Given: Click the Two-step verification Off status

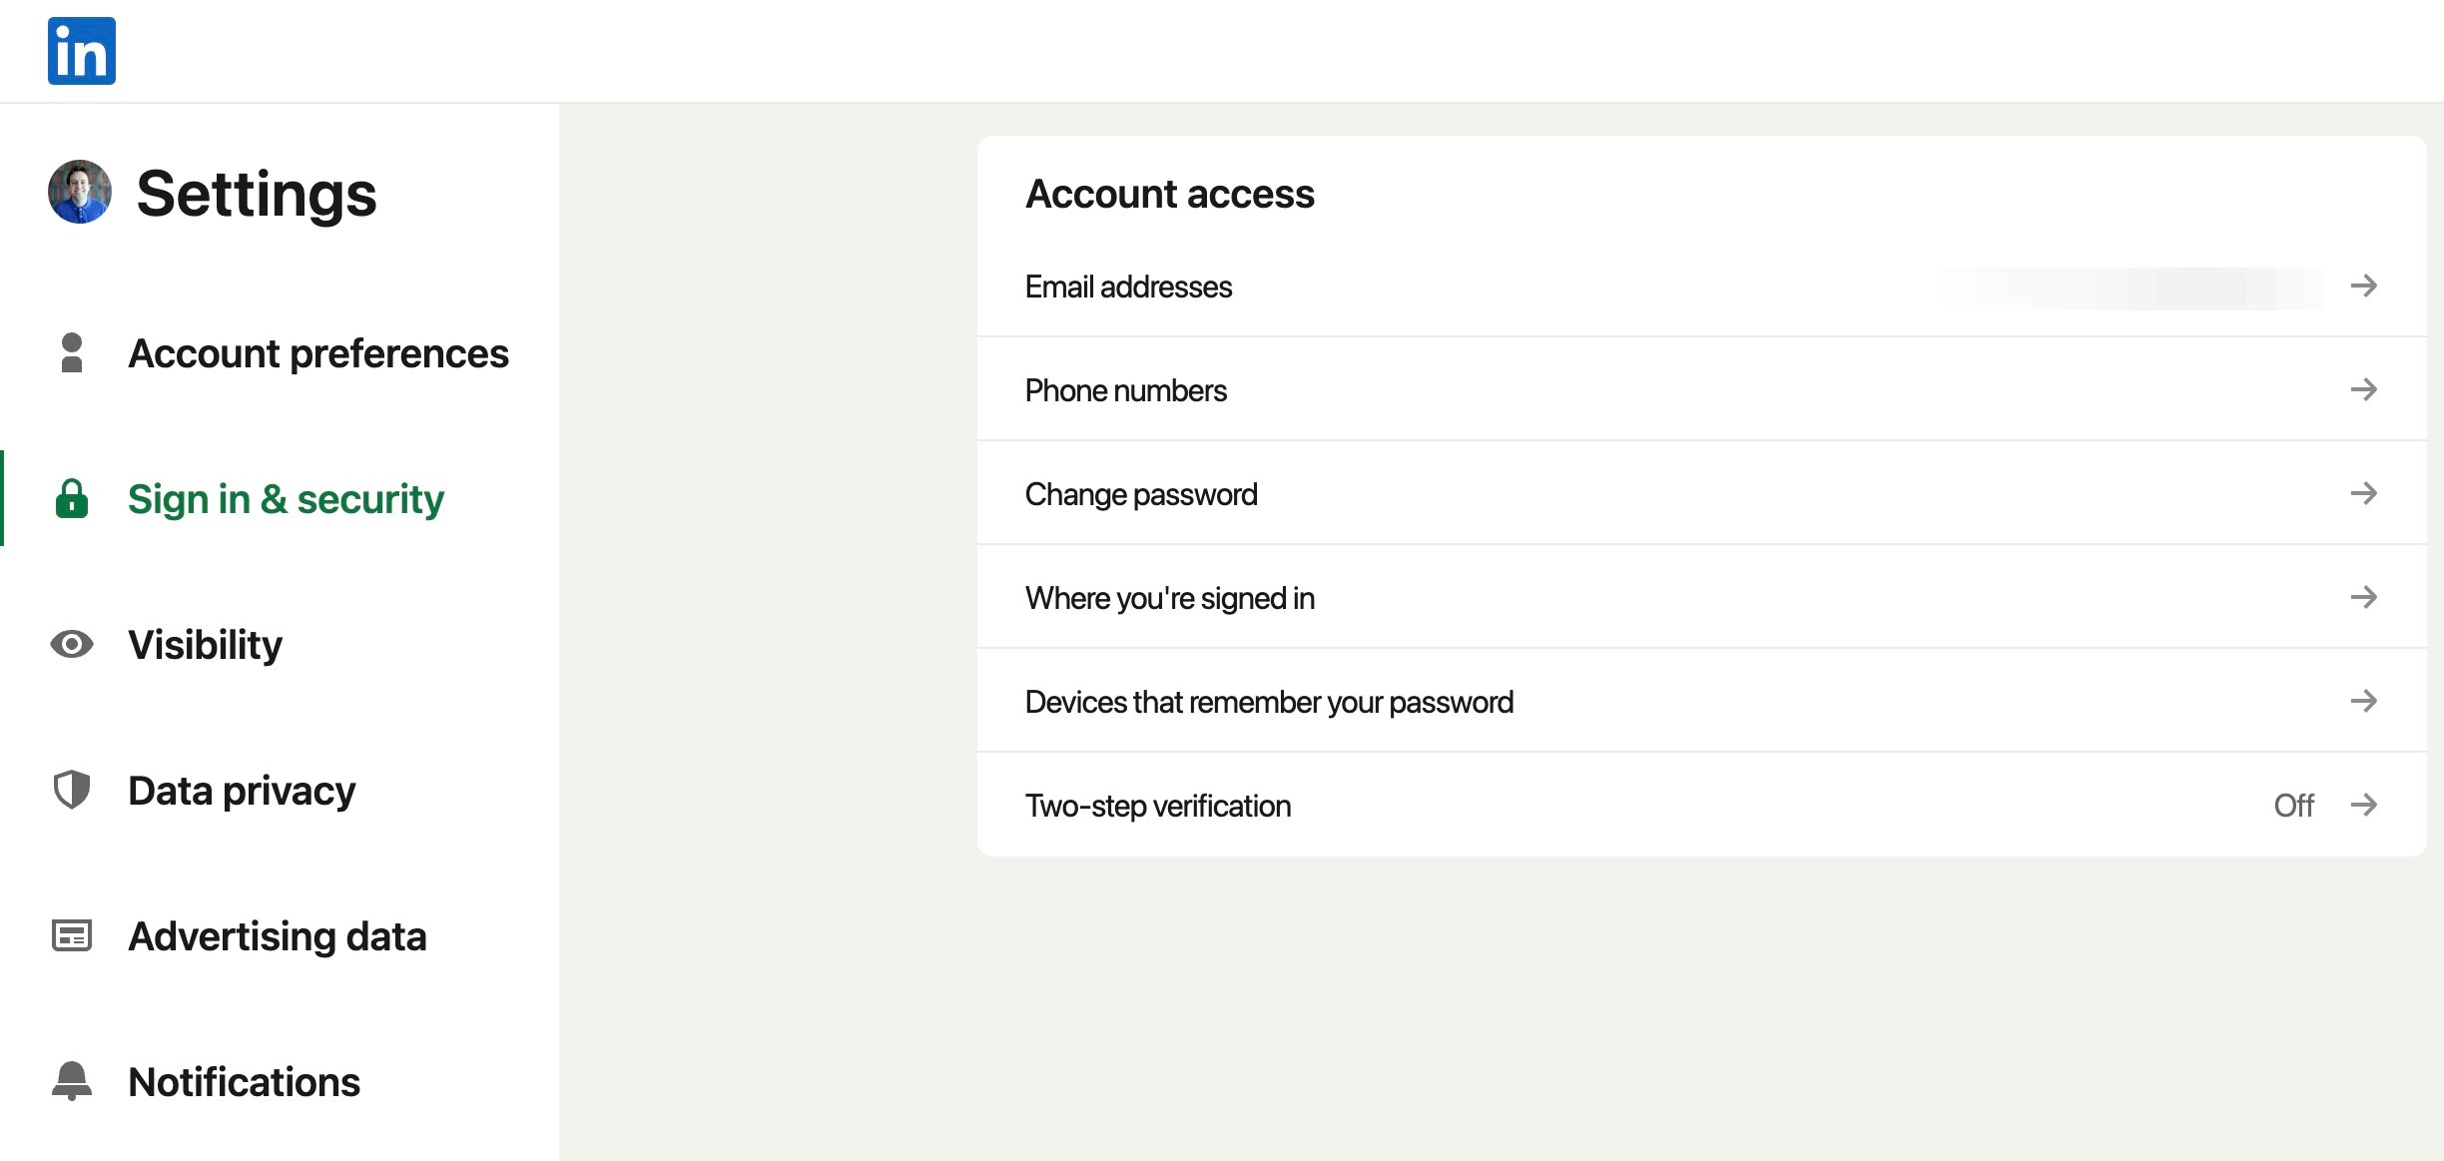Looking at the screenshot, I should (x=2293, y=806).
